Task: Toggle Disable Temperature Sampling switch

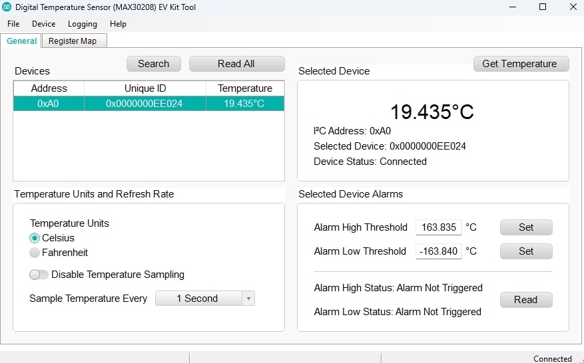Action: pyautogui.click(x=39, y=275)
